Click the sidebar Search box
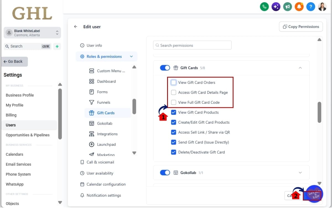Viewport: 332px width, 208px height. [28, 46]
